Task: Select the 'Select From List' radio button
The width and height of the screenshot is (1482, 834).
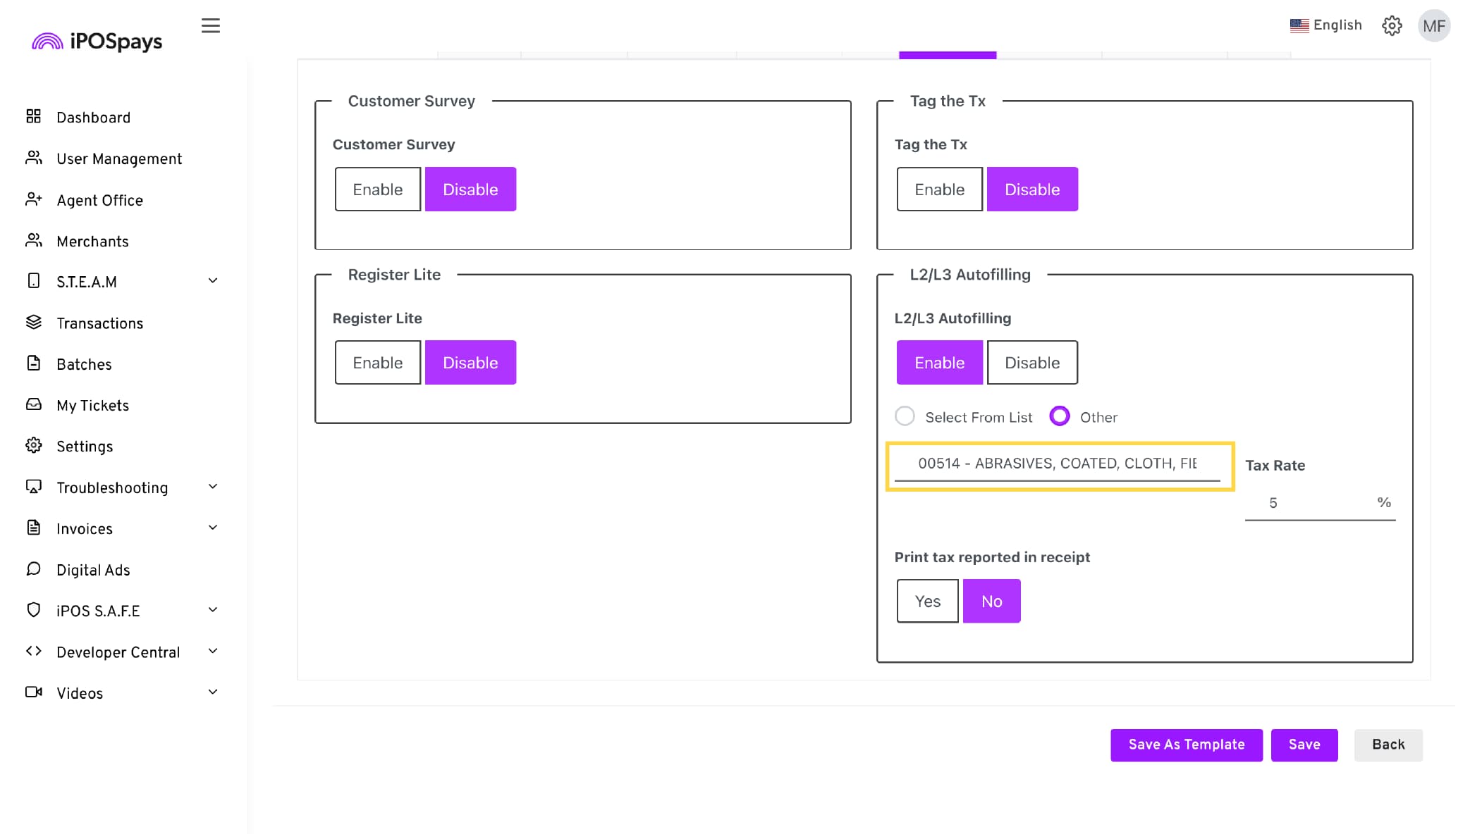Action: click(x=905, y=416)
